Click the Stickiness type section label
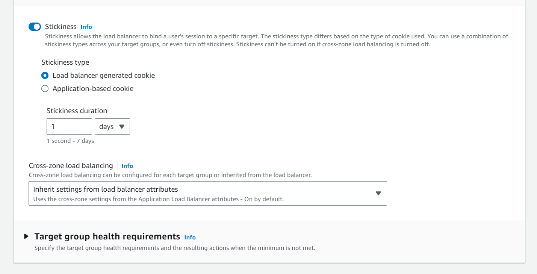This screenshot has width=537, height=274. 65,62
